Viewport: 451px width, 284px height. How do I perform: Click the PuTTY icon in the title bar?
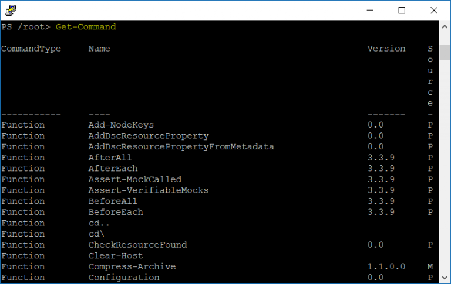[11, 10]
